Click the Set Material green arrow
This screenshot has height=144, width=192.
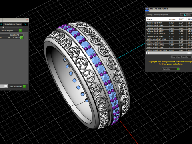click(x=24, y=86)
